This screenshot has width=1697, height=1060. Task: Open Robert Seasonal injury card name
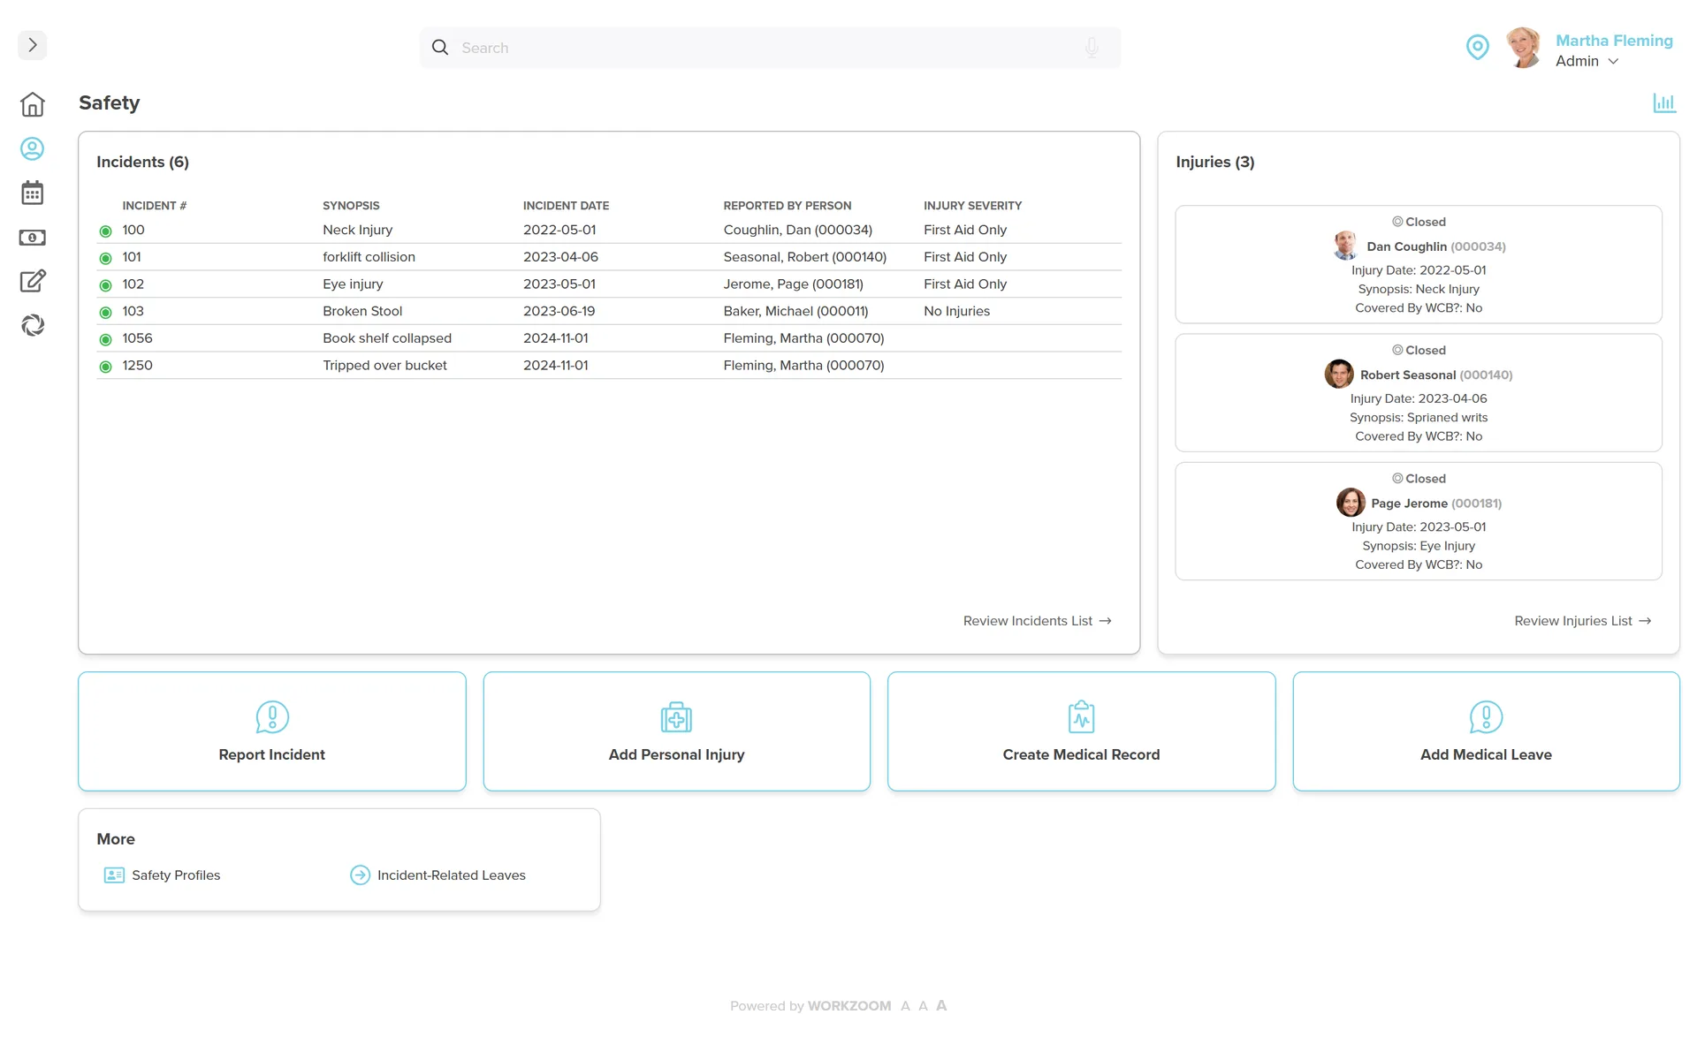[1407, 375]
